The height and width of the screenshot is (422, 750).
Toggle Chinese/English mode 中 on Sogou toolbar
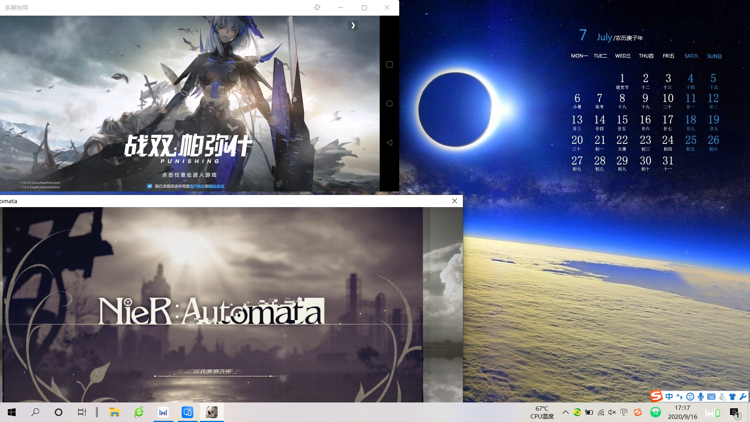(669, 397)
